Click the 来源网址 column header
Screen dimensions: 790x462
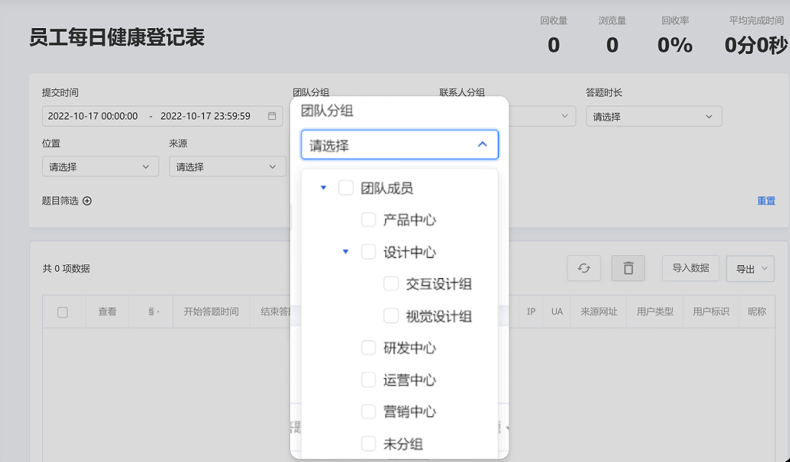click(598, 312)
